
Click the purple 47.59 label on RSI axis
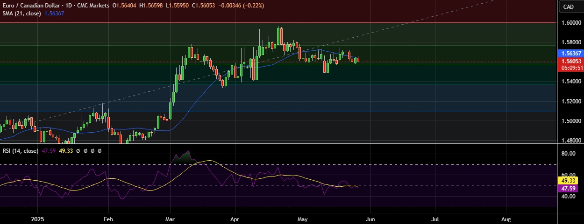coord(568,189)
